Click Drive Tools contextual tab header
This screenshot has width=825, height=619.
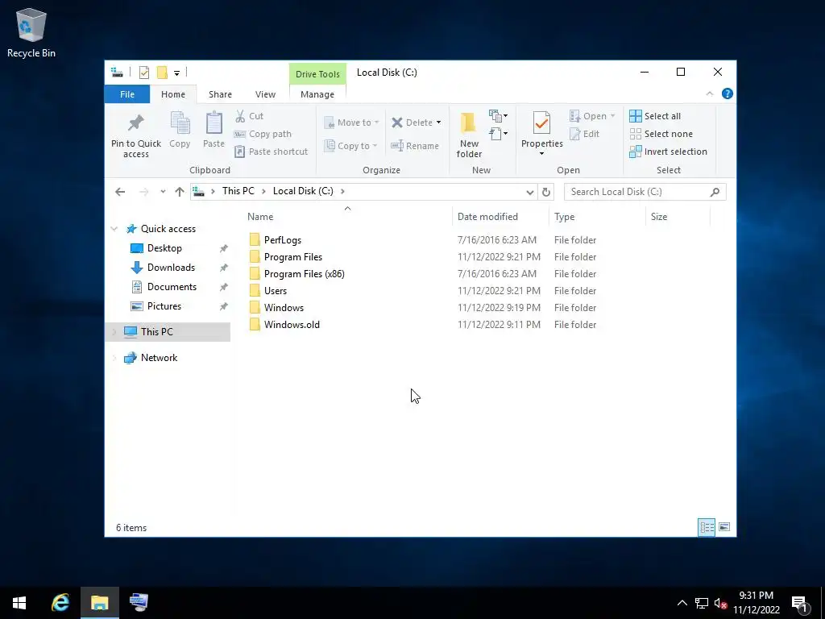click(x=317, y=74)
